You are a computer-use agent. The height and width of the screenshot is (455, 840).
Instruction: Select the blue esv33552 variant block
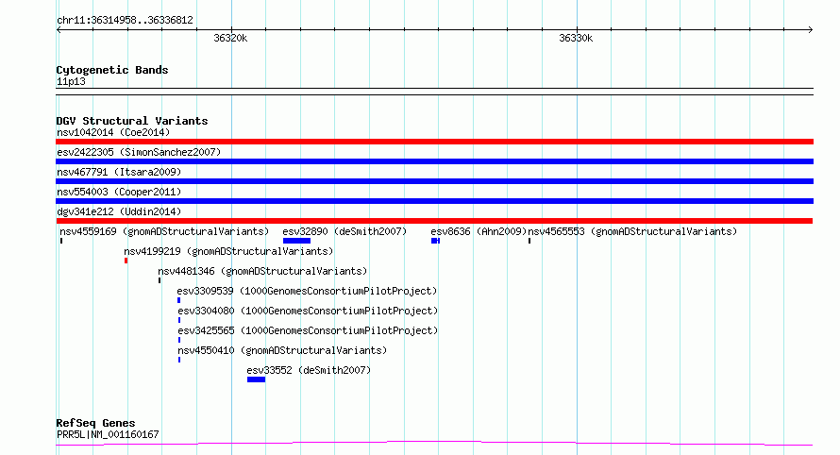coord(256,380)
